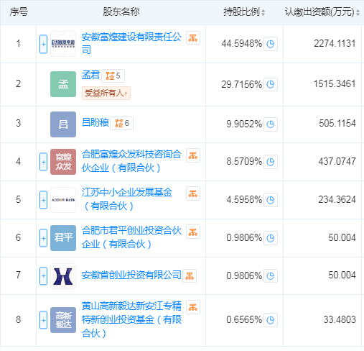Click pie chart icon beside 0.6565%
Image resolution: width=364 pixels, height=351 pixels.
271,320
